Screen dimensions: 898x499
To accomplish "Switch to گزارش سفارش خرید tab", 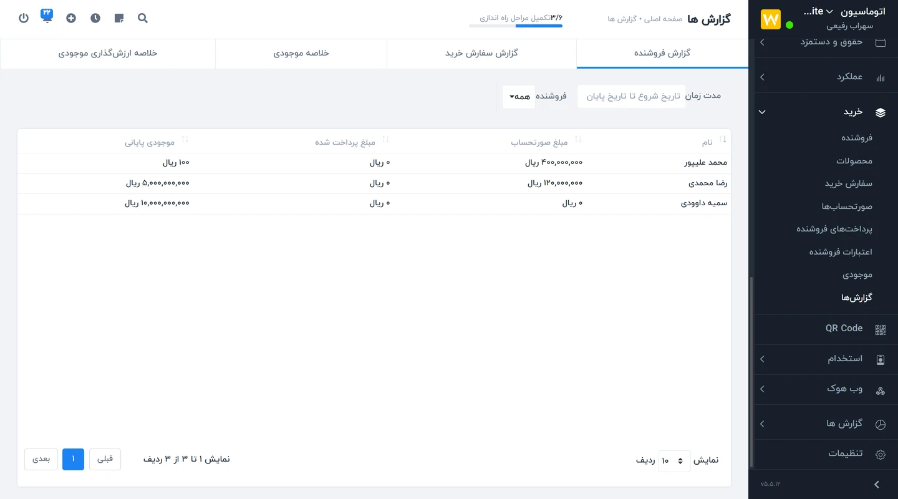I will tap(481, 54).
